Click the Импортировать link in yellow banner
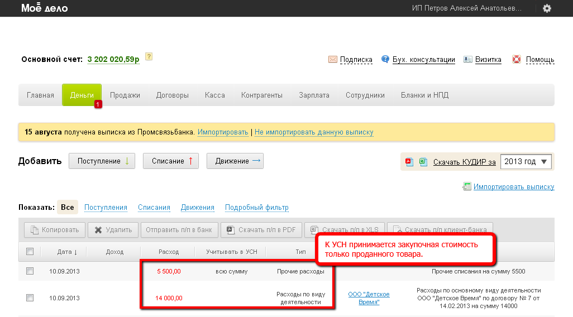The image size is (573, 317). click(223, 132)
